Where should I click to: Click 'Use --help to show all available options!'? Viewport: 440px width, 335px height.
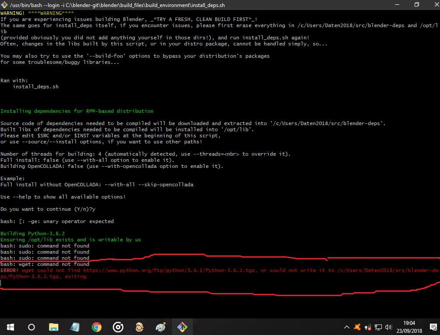pyautogui.click(x=63, y=197)
